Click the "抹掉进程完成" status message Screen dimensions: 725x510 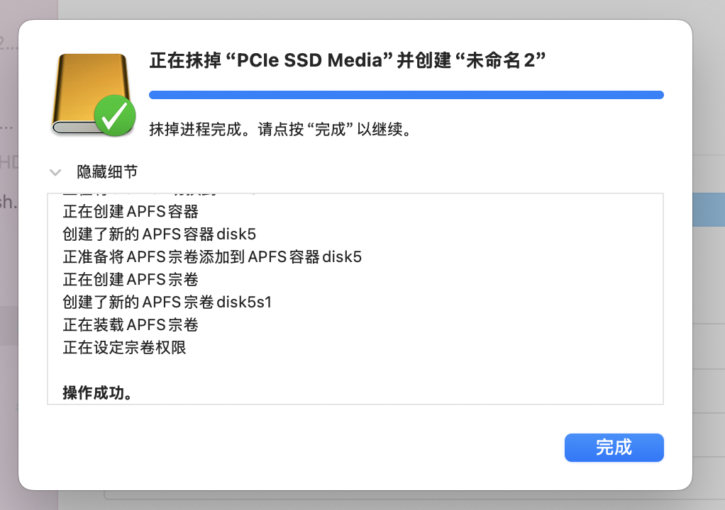[x=281, y=130]
